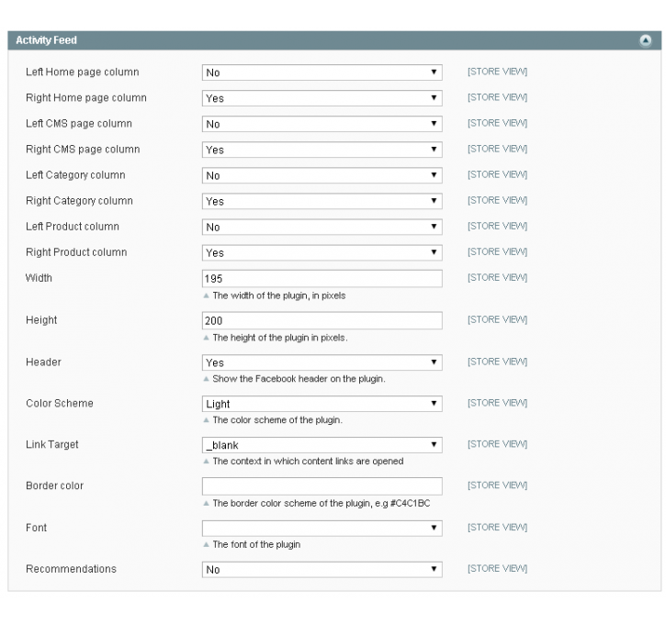Click the Width input field
Screen dimensions: 666x624
coord(322,279)
